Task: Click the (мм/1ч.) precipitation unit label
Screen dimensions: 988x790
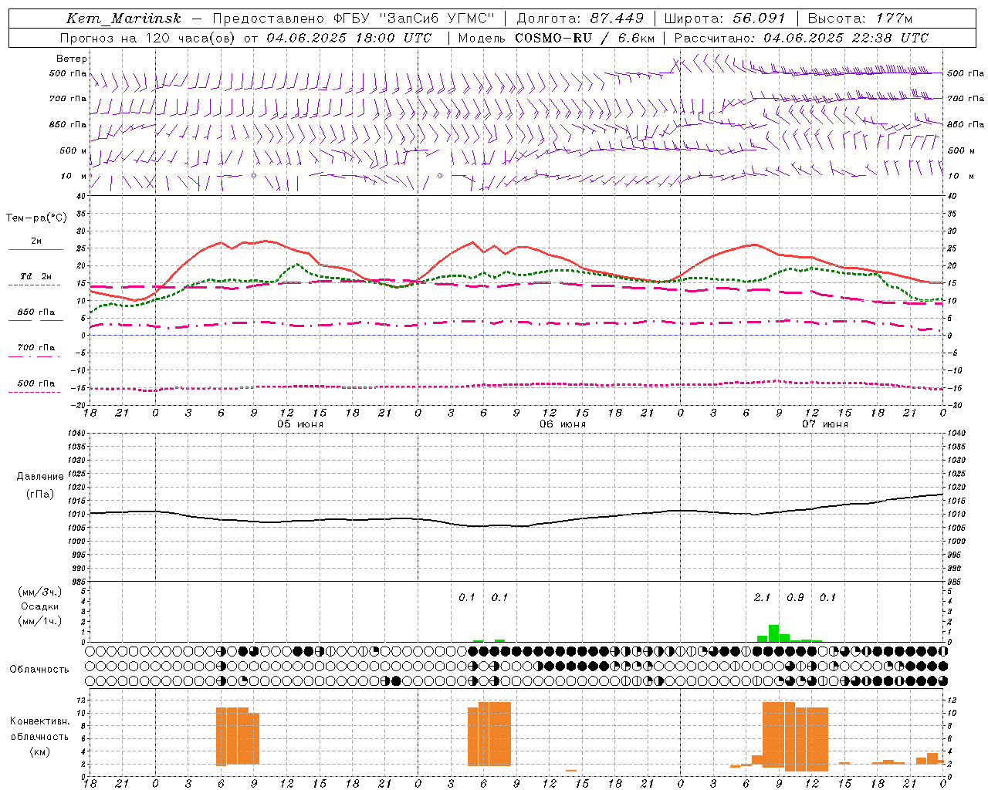Action: tap(39, 621)
